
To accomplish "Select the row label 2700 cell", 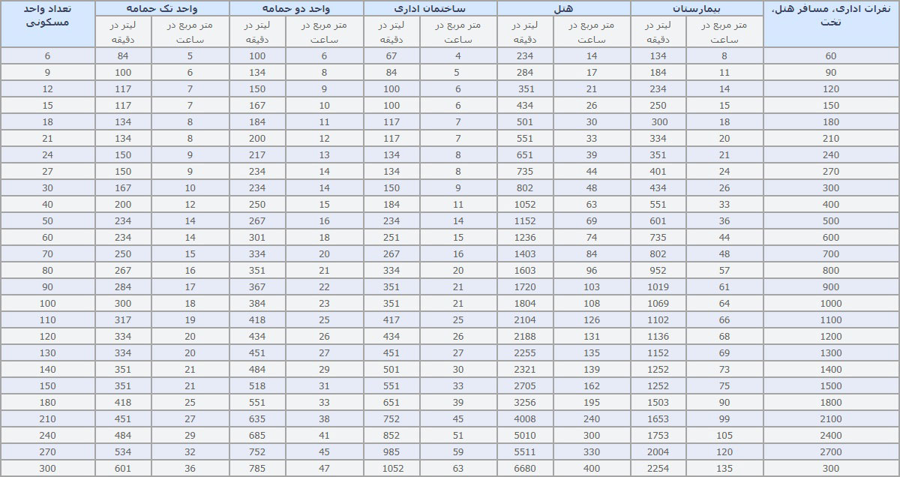I will 831,452.
